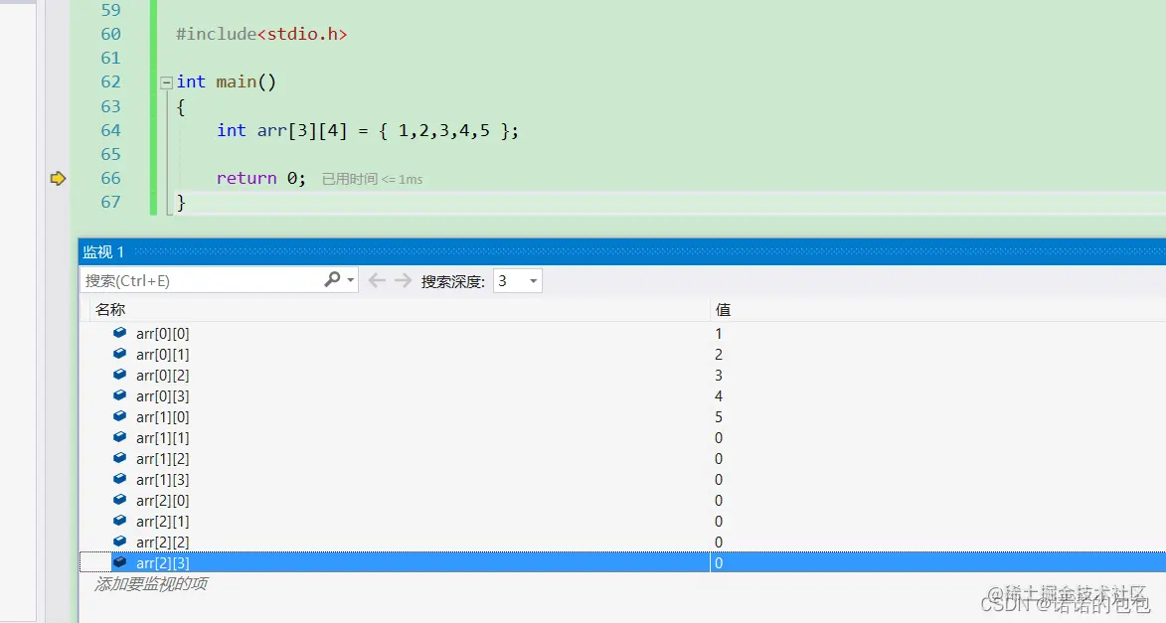Screen dimensions: 1166x623
Task: Select the arr[2][2] watch row name
Action: point(163,542)
